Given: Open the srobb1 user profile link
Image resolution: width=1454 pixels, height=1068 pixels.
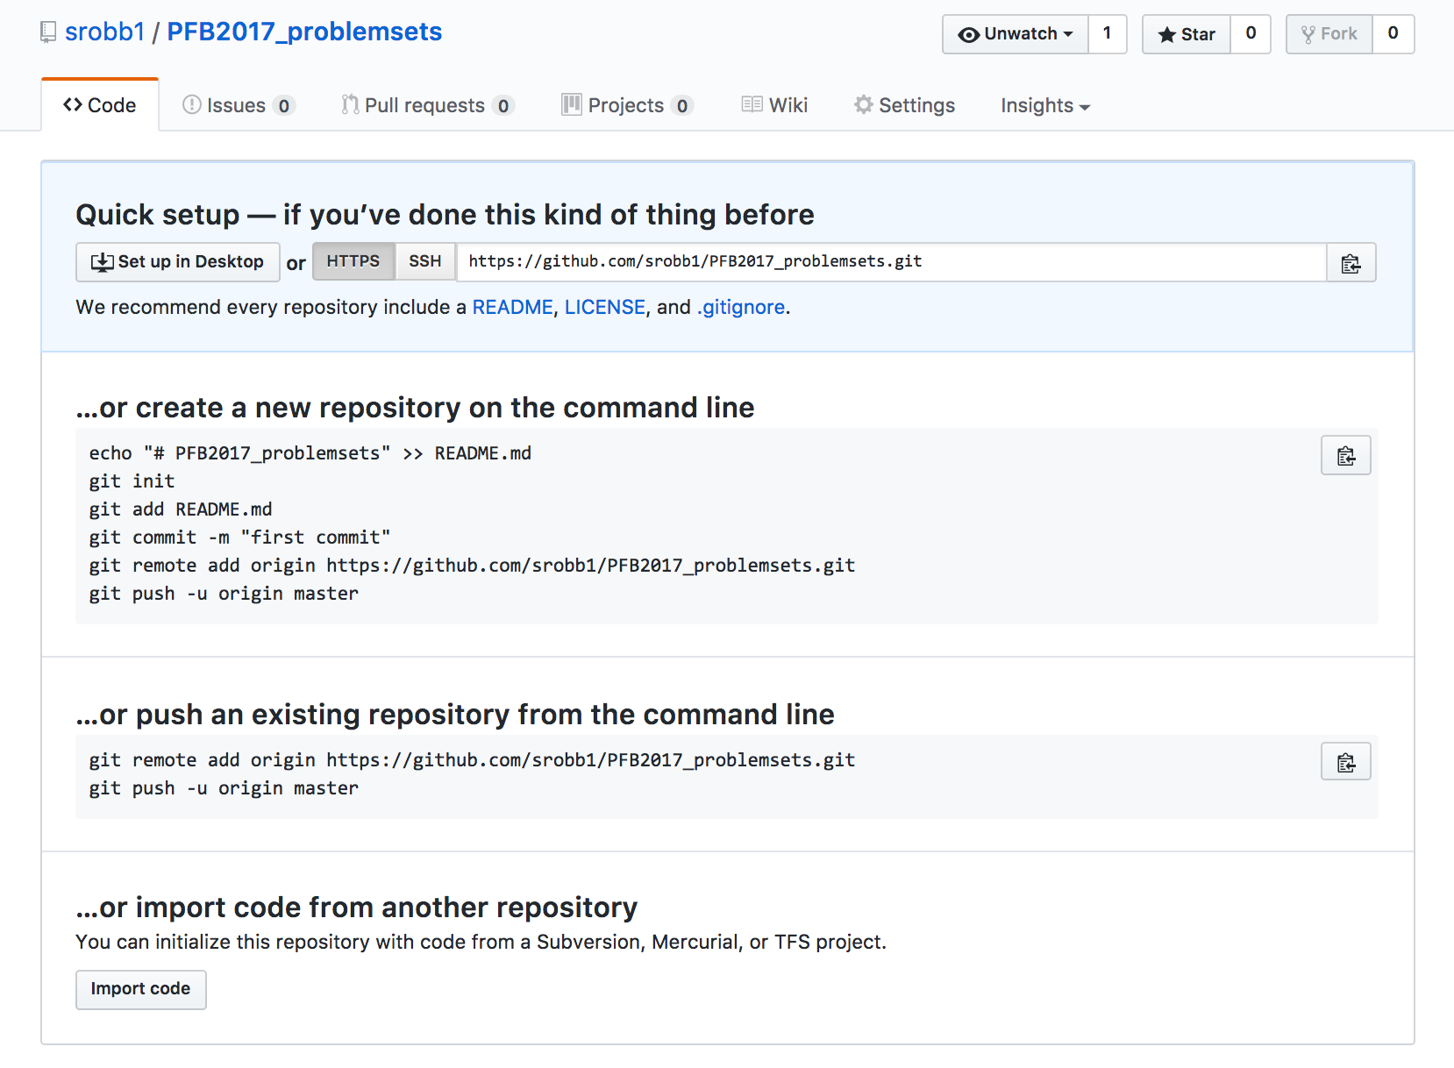Looking at the screenshot, I should click(x=104, y=32).
